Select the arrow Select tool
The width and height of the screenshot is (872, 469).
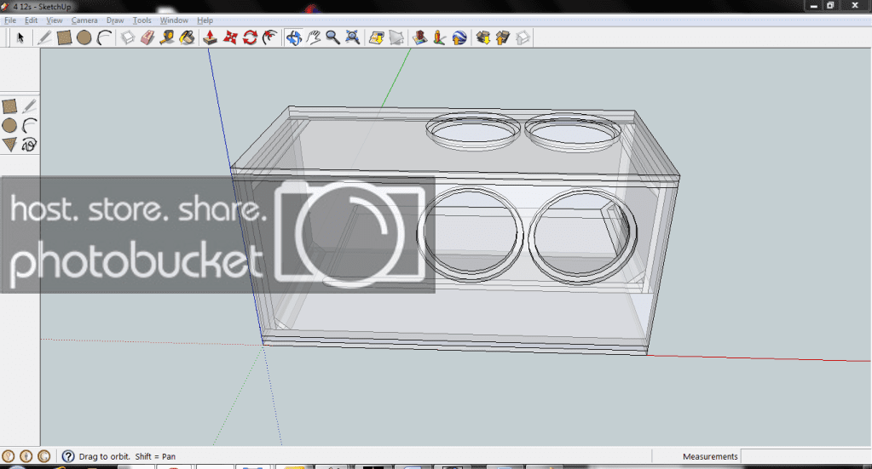(x=20, y=37)
